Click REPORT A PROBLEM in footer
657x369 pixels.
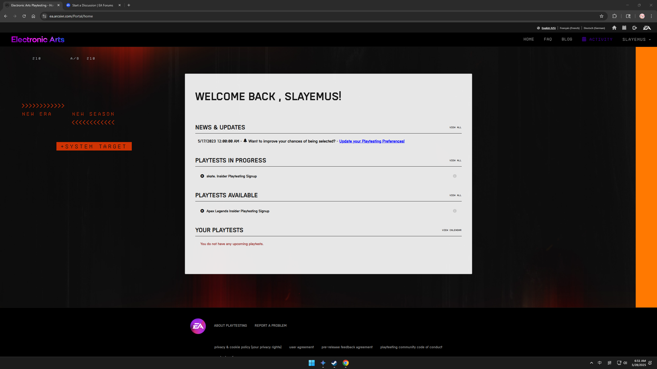[x=270, y=325]
